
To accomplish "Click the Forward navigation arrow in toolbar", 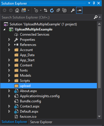I will click(x=11, y=10).
